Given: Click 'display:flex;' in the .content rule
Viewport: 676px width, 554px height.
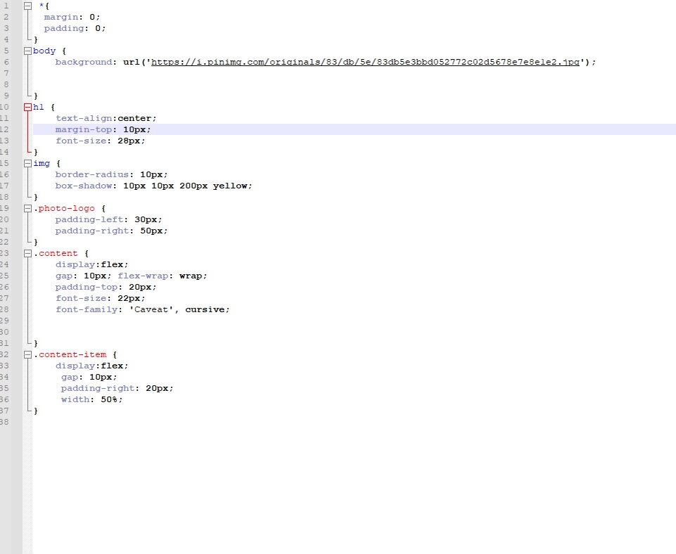Looking at the screenshot, I should click(x=92, y=264).
